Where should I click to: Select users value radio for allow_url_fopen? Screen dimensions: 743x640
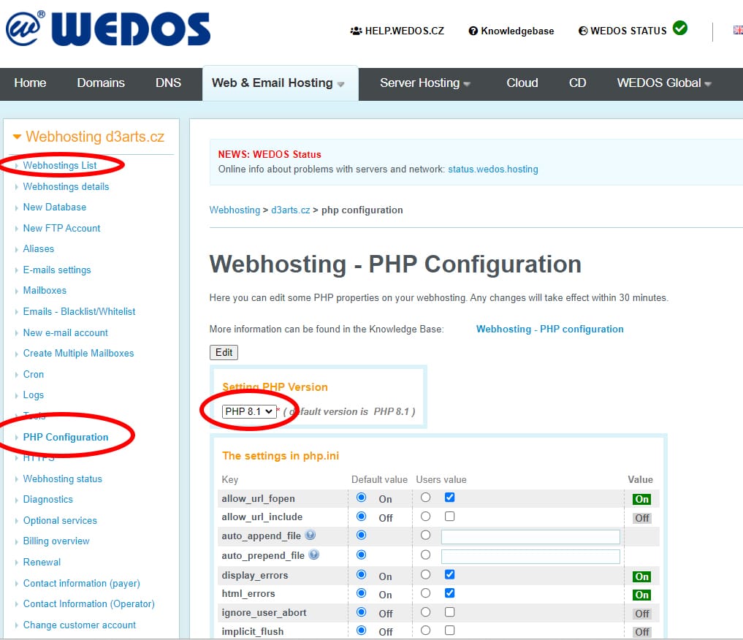click(425, 498)
